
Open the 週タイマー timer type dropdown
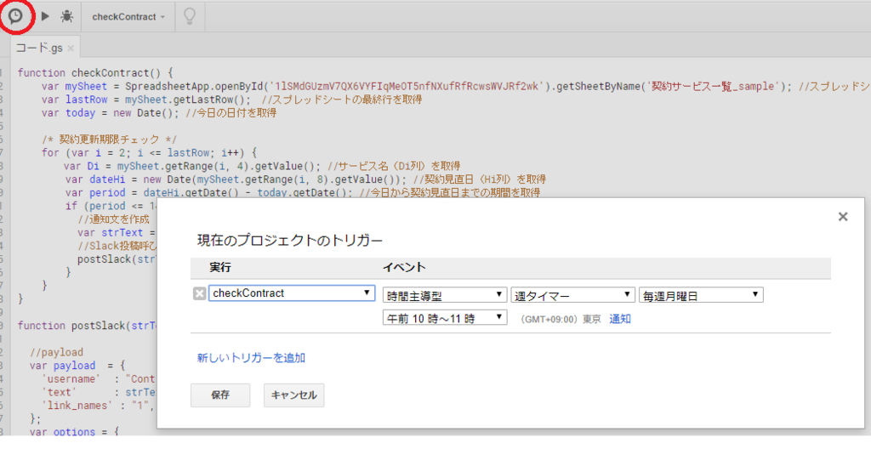tap(572, 294)
